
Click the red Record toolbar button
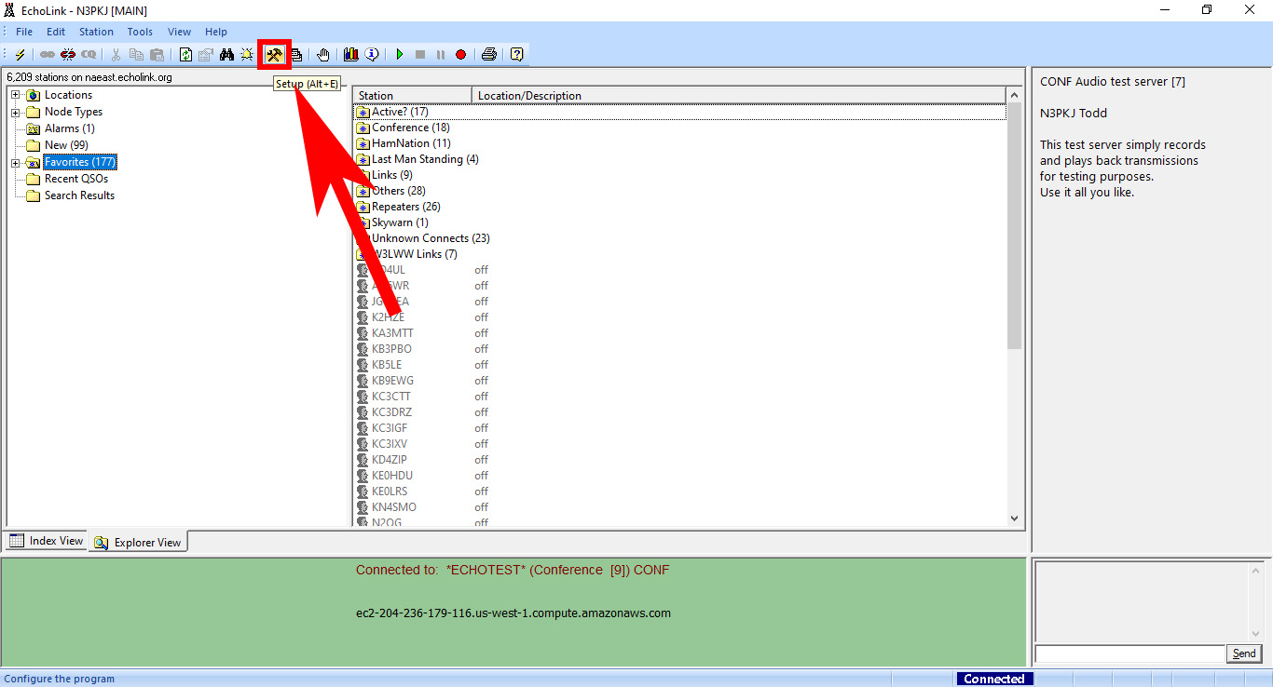(x=460, y=55)
